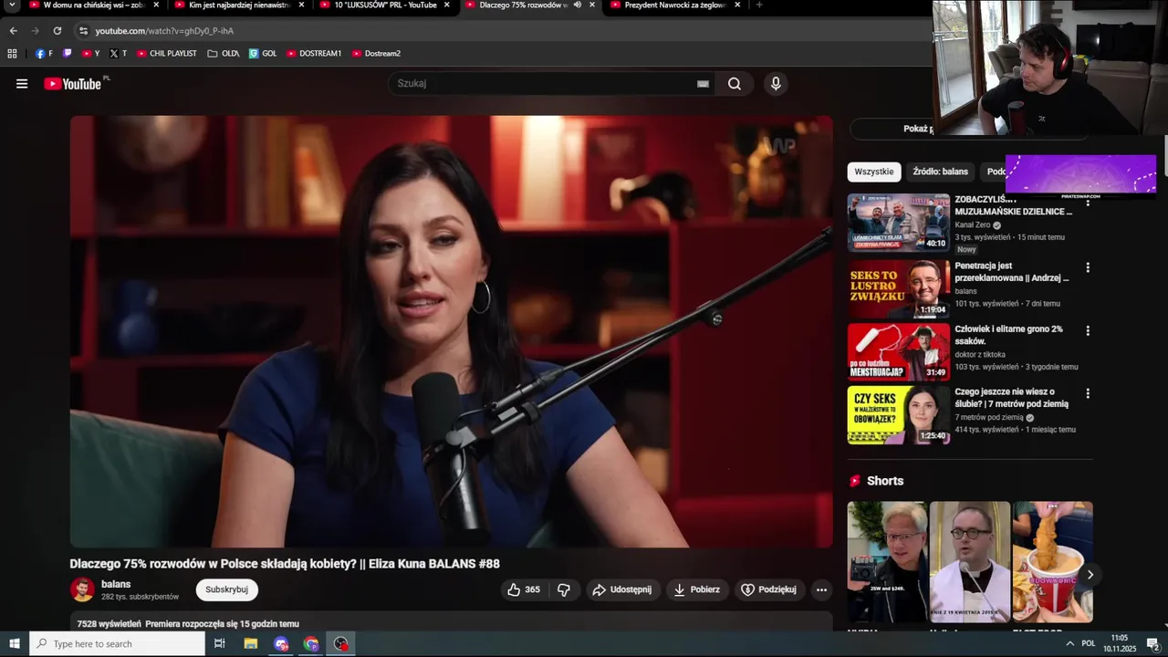This screenshot has width=1168, height=657.
Task: Open the GOL bookmark
Action: pyautogui.click(x=262, y=53)
